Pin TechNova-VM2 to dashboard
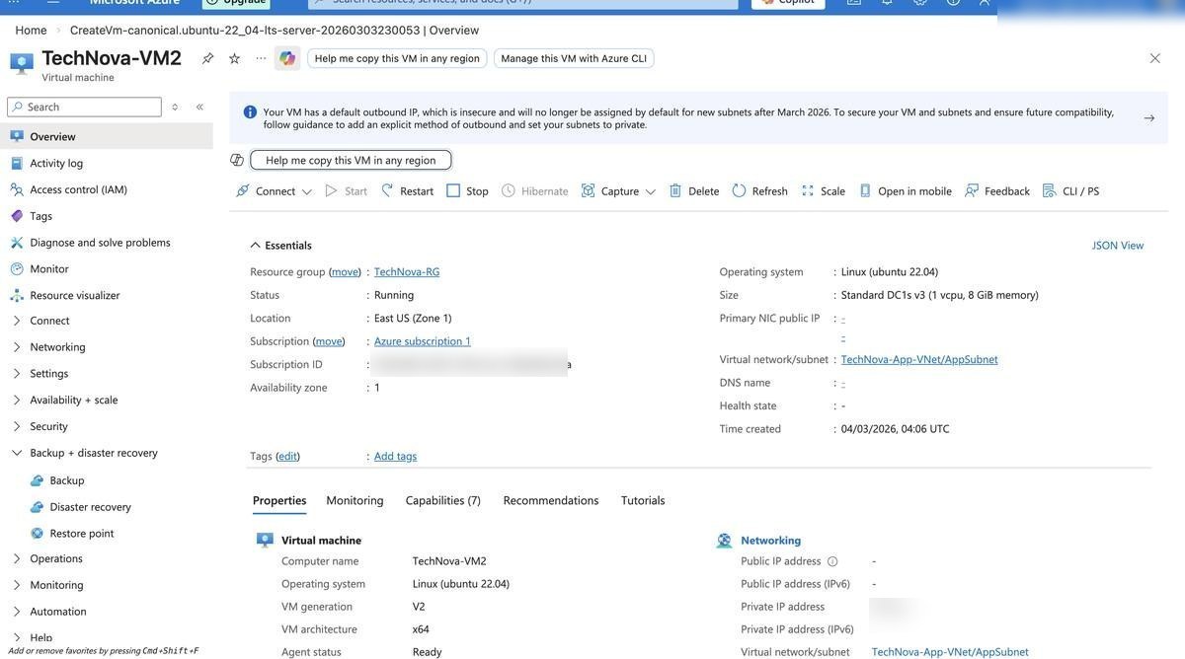Image resolution: width=1185 pixels, height=659 pixels. point(207,58)
